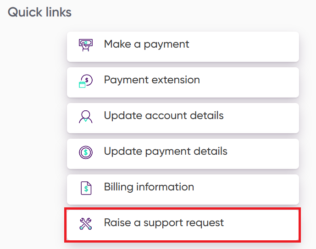Open the Billing information text link

149,187
